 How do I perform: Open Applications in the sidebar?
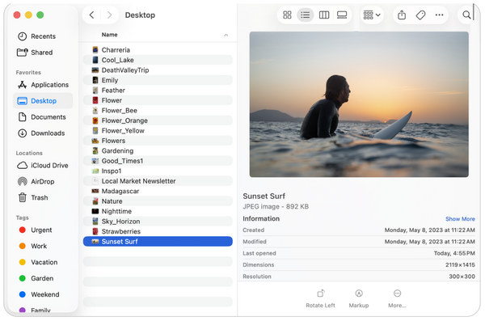(x=43, y=85)
